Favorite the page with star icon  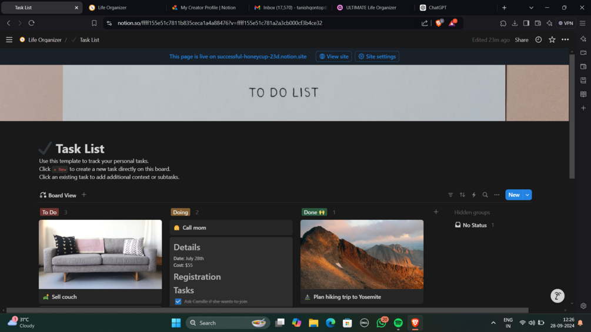552,39
